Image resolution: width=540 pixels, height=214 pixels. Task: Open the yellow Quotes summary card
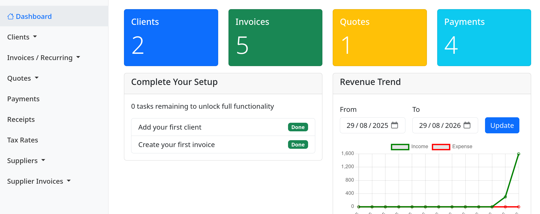click(380, 37)
